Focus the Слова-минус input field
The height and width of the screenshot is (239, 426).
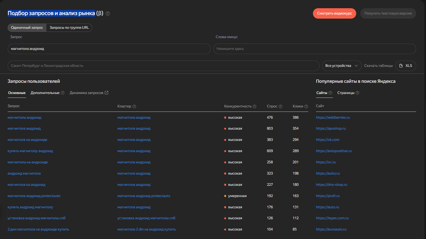pyautogui.click(x=315, y=49)
